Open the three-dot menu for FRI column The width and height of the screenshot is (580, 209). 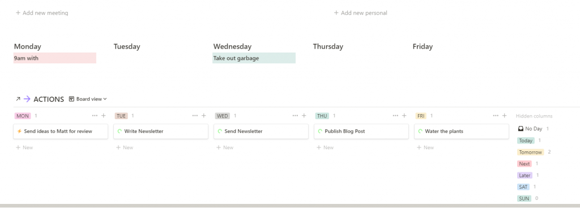click(x=496, y=116)
